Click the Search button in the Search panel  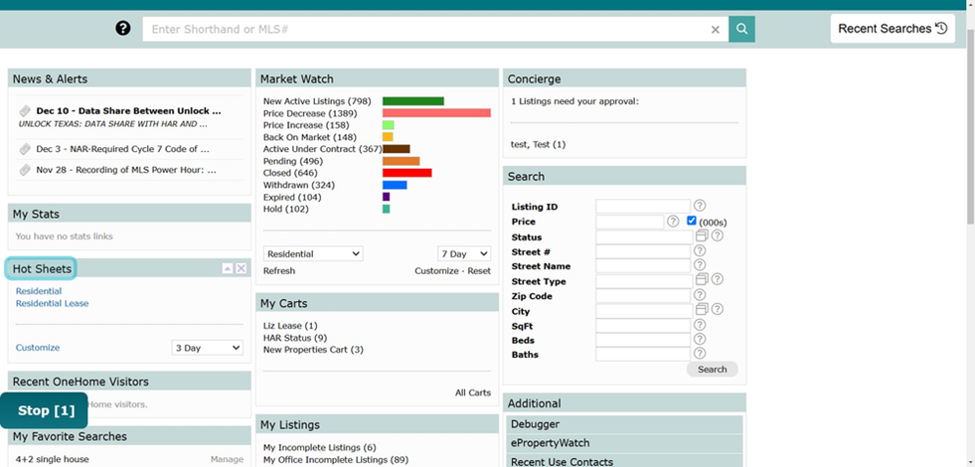(x=712, y=370)
